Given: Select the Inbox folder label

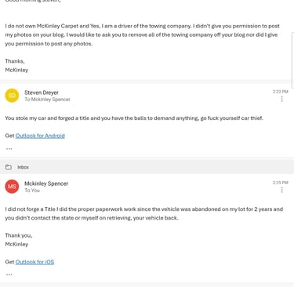Looking at the screenshot, I should point(23,167).
